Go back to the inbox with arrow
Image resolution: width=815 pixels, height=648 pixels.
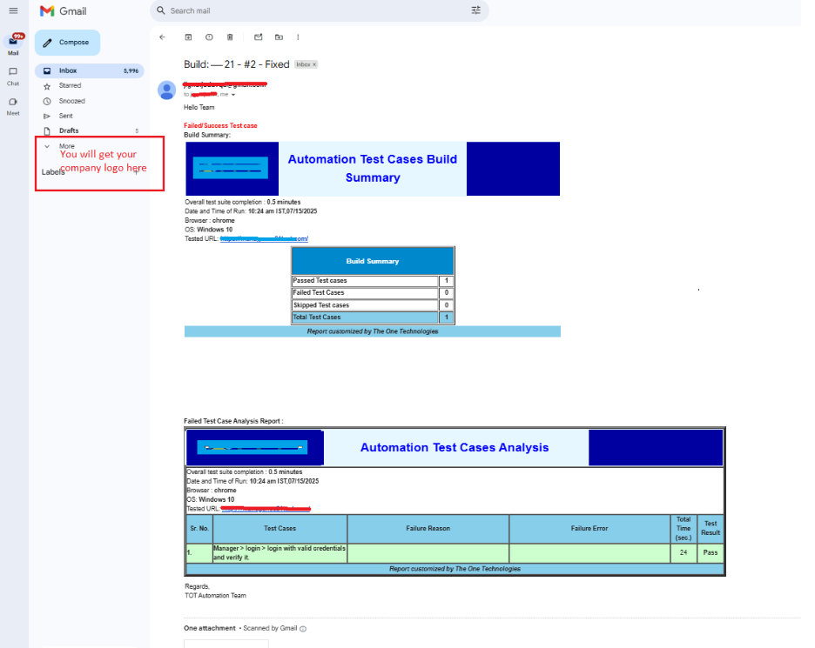coord(162,37)
